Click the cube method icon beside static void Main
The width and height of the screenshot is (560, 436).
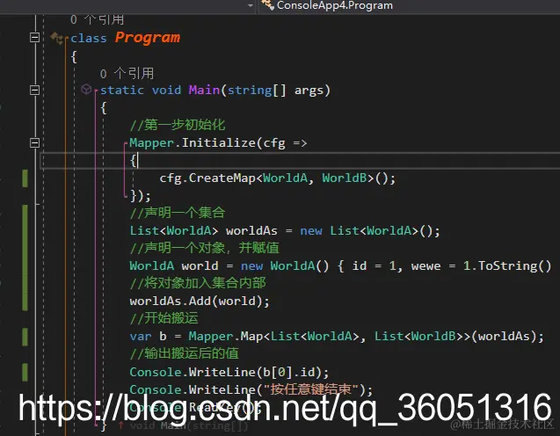(86, 90)
